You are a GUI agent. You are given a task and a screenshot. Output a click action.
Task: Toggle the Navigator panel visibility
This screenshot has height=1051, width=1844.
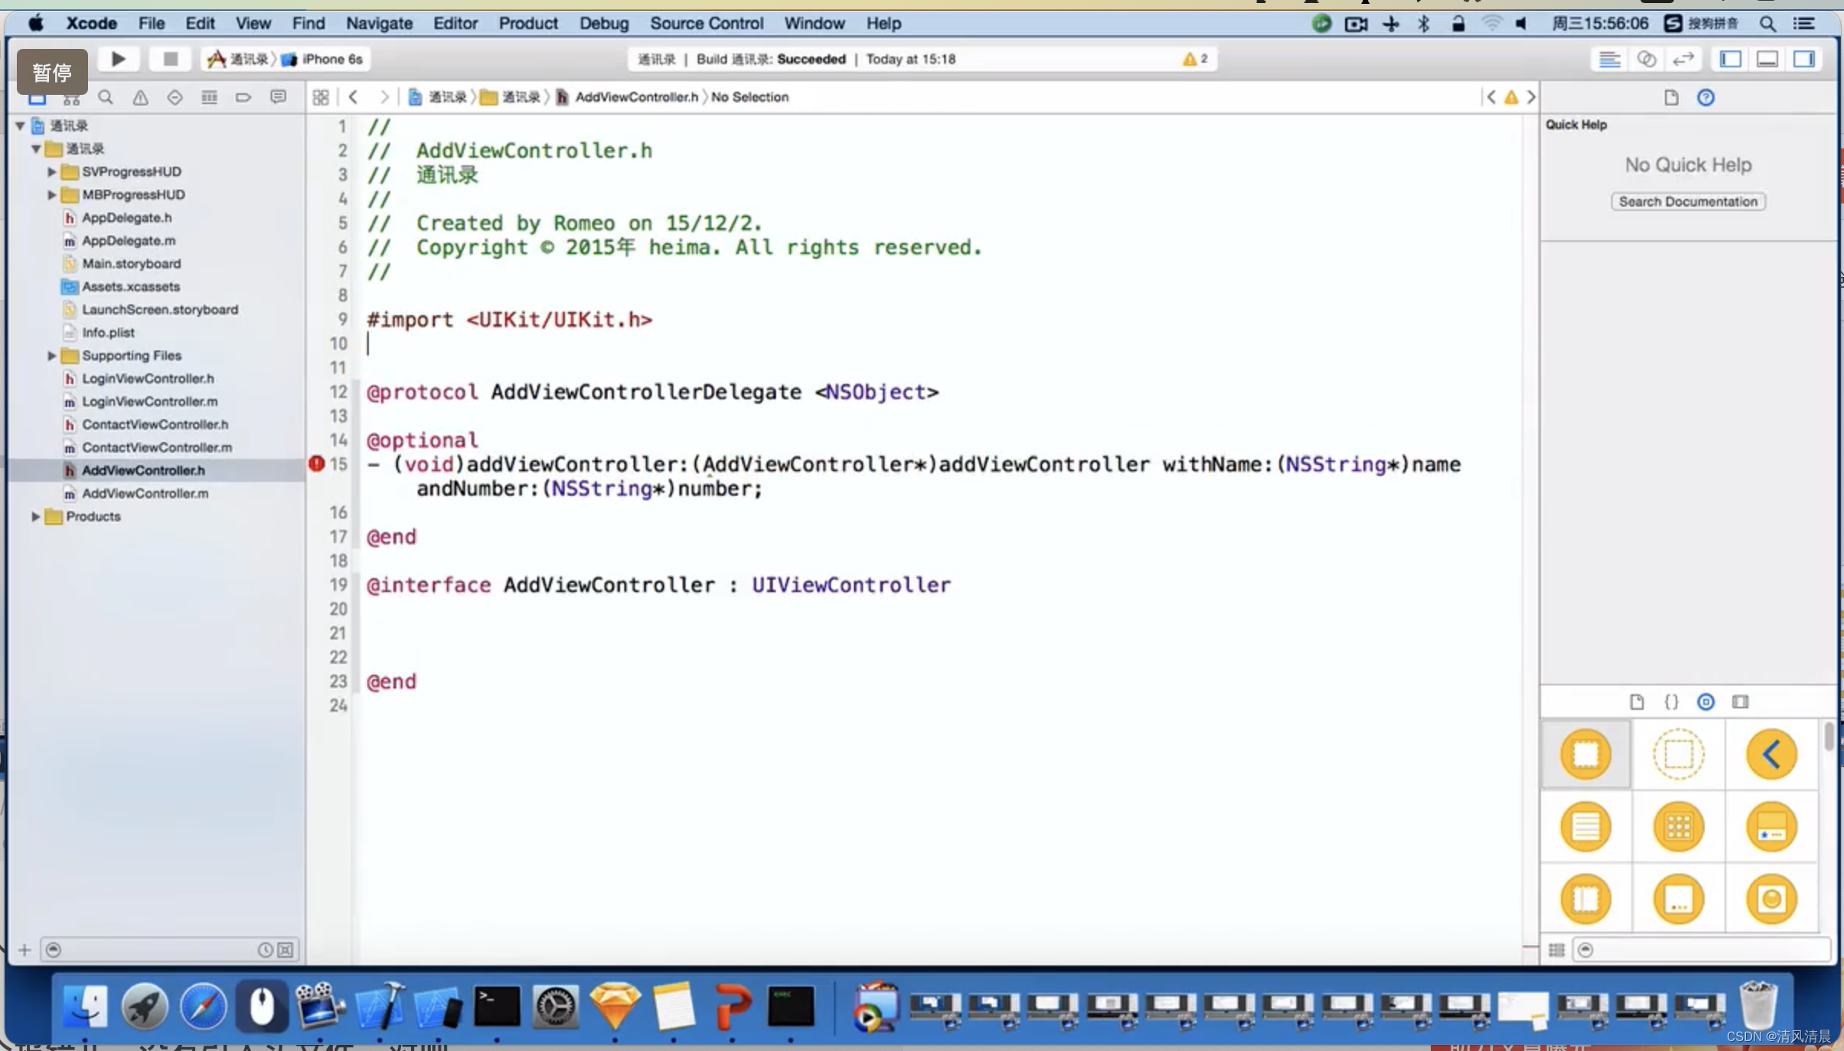(x=1730, y=59)
